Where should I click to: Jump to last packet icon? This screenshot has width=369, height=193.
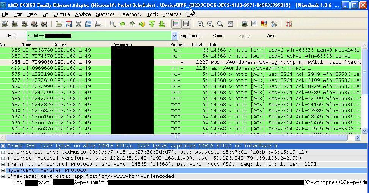pyautogui.click(x=162, y=24)
